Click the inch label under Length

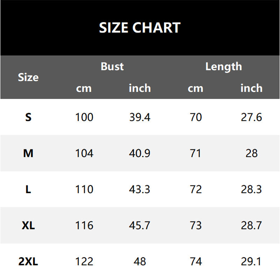251,88
